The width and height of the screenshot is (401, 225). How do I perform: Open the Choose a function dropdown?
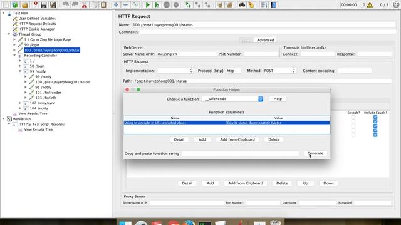pyautogui.click(x=232, y=99)
